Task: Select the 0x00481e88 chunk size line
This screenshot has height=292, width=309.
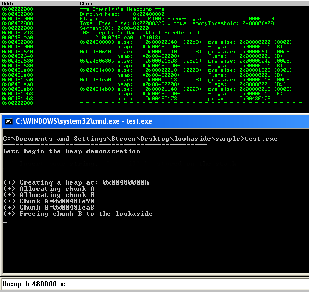Action: pyautogui.click(x=186, y=70)
